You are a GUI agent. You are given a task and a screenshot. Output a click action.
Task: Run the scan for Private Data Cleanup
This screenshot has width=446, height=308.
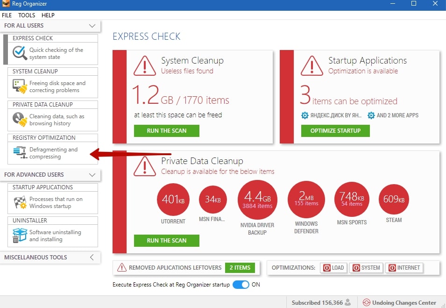[167, 241]
